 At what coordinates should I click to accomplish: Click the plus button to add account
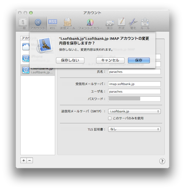click(x=24, y=160)
